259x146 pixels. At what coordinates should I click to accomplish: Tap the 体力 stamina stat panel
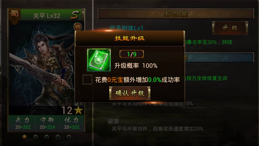pos(71,123)
